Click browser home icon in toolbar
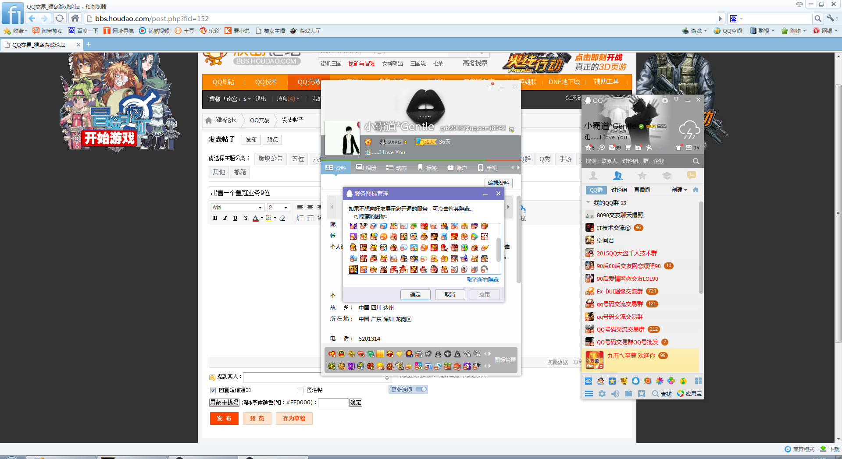842x459 pixels. (75, 18)
